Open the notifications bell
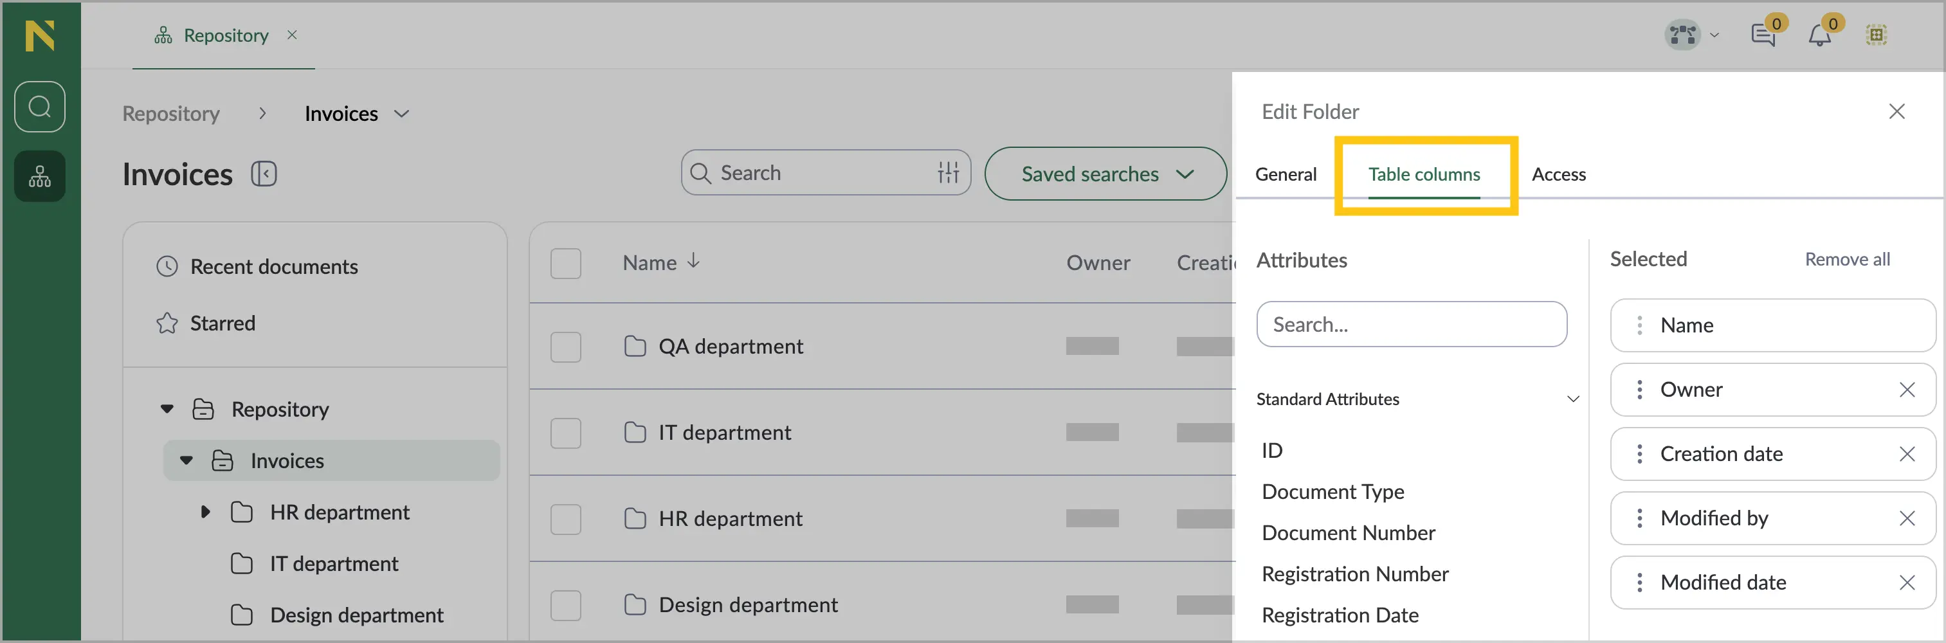1946x643 pixels. coord(1821,34)
